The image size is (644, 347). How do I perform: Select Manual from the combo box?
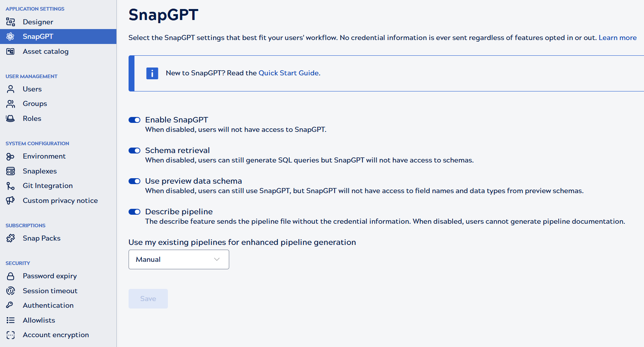(178, 259)
